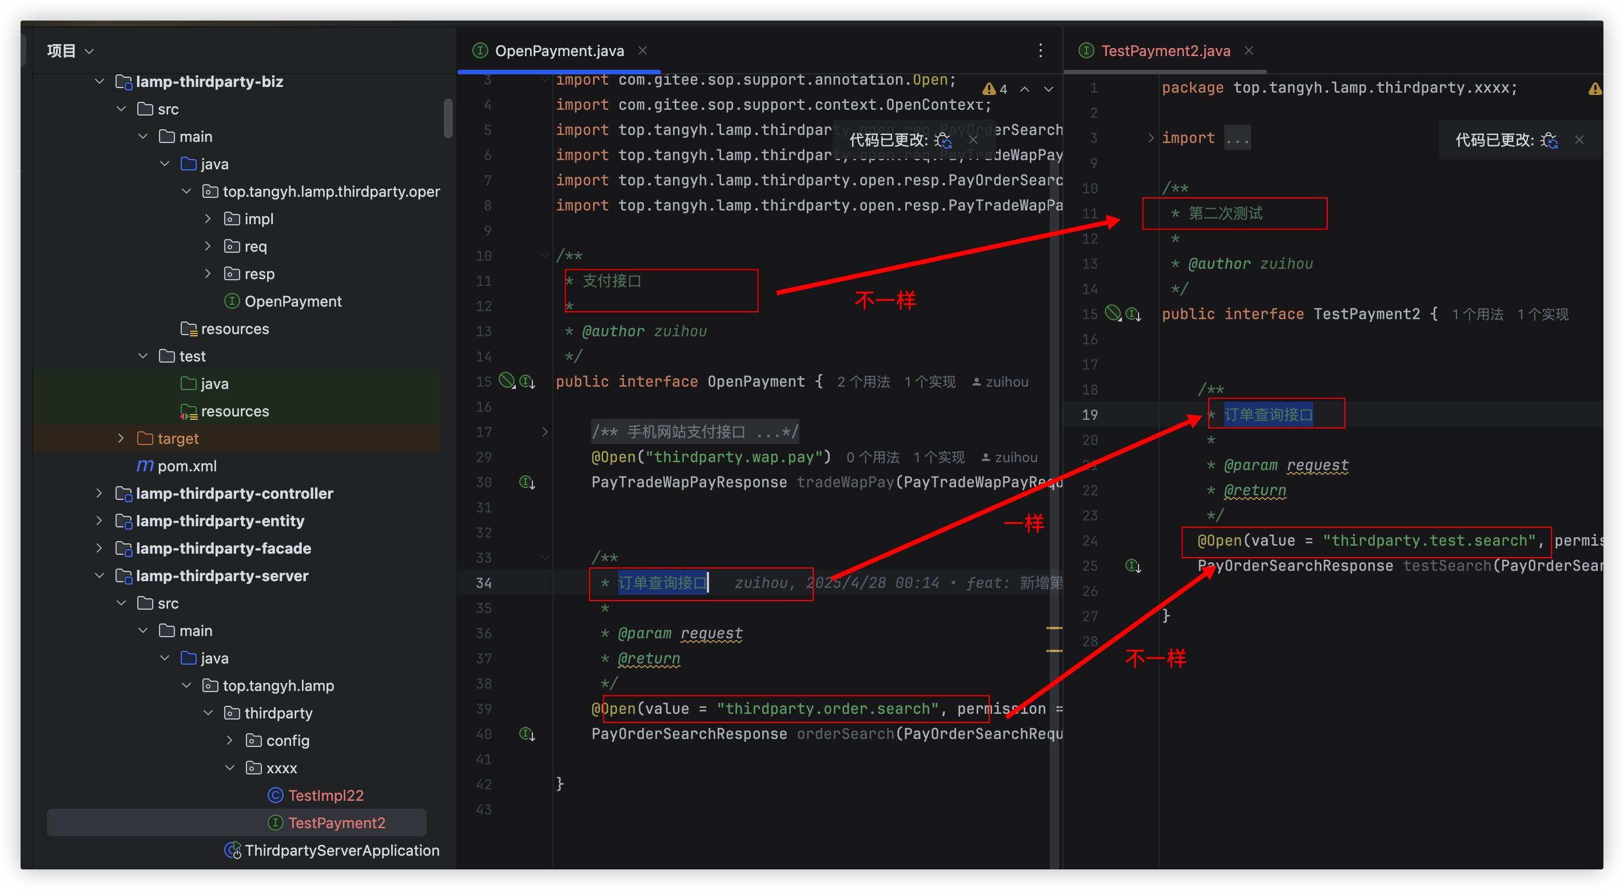The height and width of the screenshot is (890, 1624).
Task: Click the folding arrow at line 33 javadoc
Action: (x=545, y=558)
